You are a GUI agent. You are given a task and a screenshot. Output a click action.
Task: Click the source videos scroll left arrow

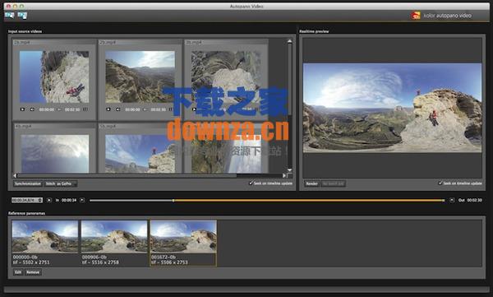click(15, 175)
